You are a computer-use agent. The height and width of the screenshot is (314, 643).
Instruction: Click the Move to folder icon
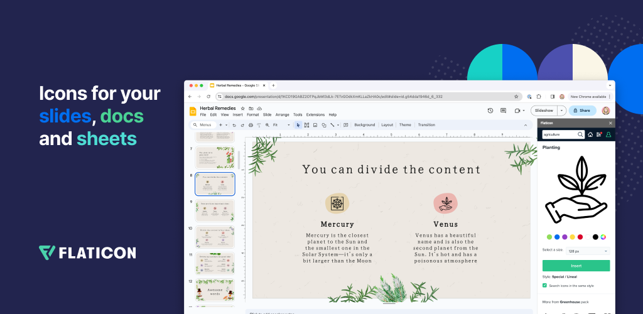tap(251, 108)
